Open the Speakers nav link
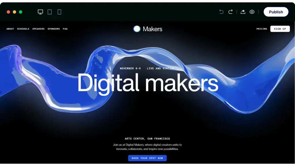This screenshot has height=166, width=295. point(38,29)
